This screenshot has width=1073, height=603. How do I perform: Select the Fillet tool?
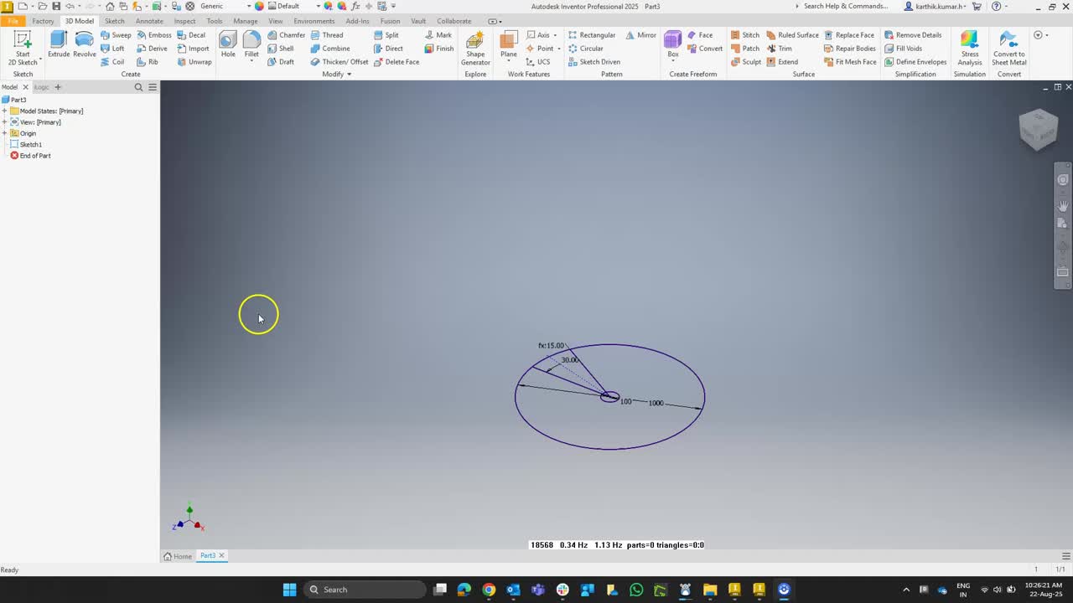[x=251, y=46]
